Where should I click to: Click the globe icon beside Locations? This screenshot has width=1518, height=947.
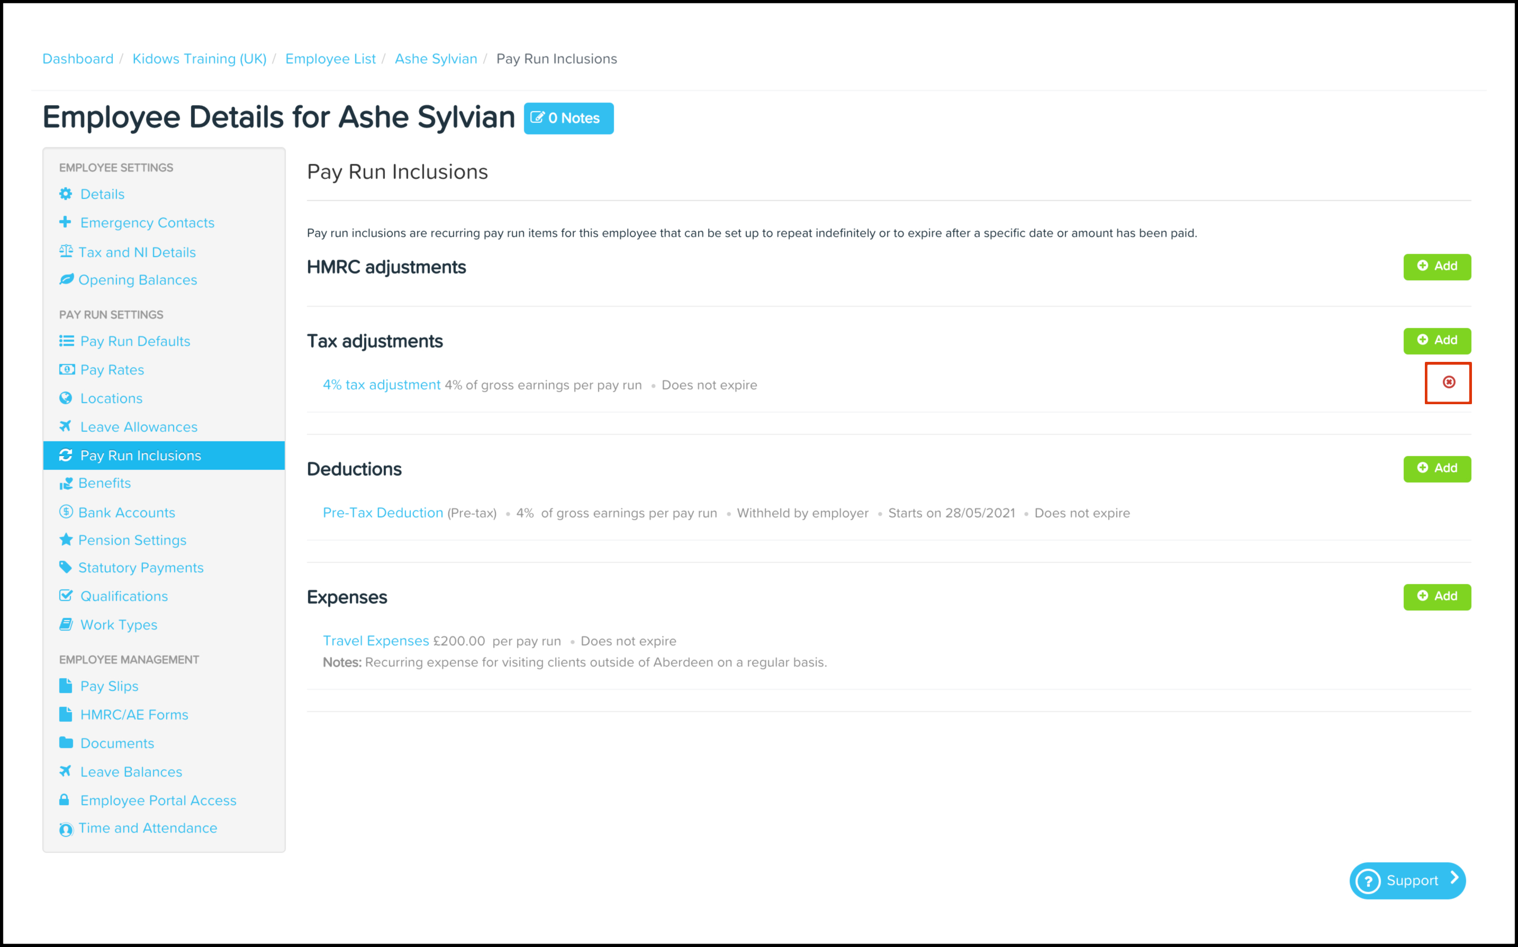[x=66, y=398]
